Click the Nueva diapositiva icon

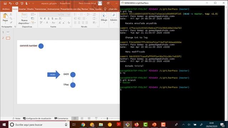[x=24, y=16]
